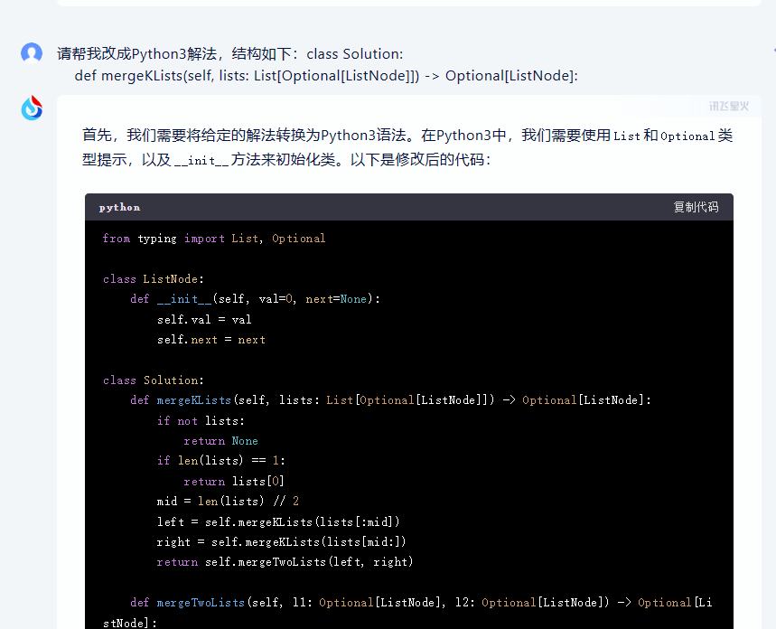776x629 pixels.
Task: Click code line 'return lists[0]'
Action: (234, 481)
